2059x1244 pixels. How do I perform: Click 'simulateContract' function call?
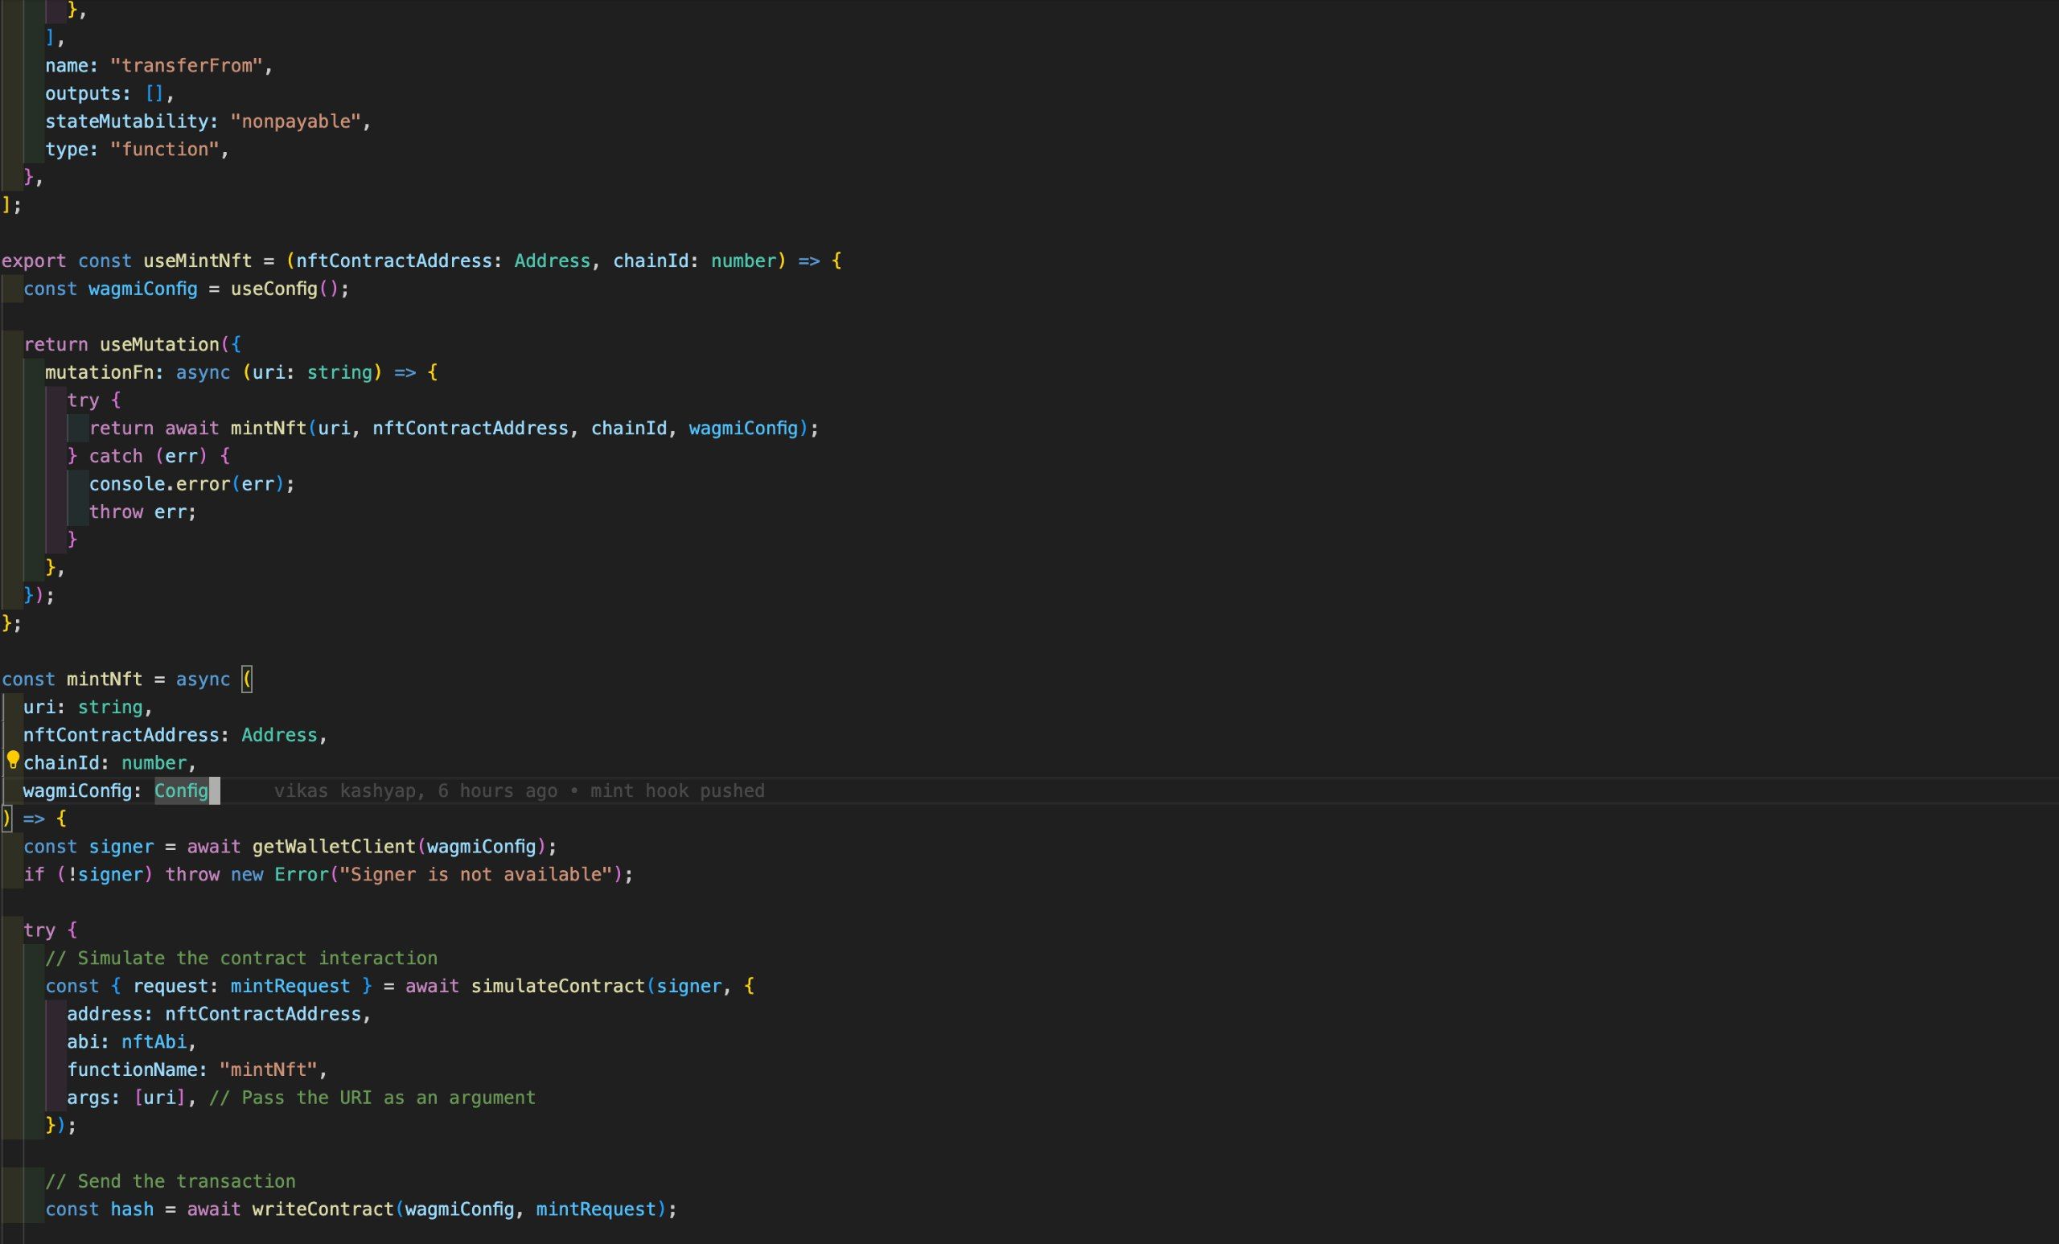coord(558,986)
